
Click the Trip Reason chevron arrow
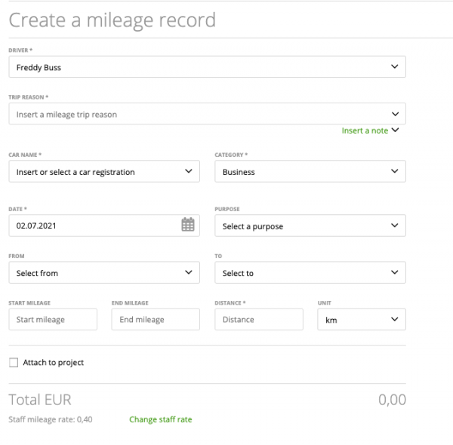tap(395, 114)
